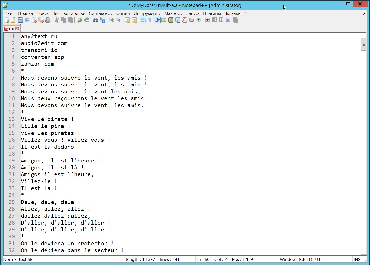The image size is (370, 265).
Task: Close the a.a tab with its X
Action: (x=17, y=29)
